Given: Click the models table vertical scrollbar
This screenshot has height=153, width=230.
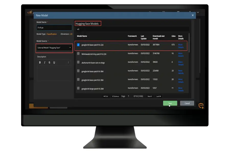Looking at the screenshot, I should pyautogui.click(x=189, y=43).
